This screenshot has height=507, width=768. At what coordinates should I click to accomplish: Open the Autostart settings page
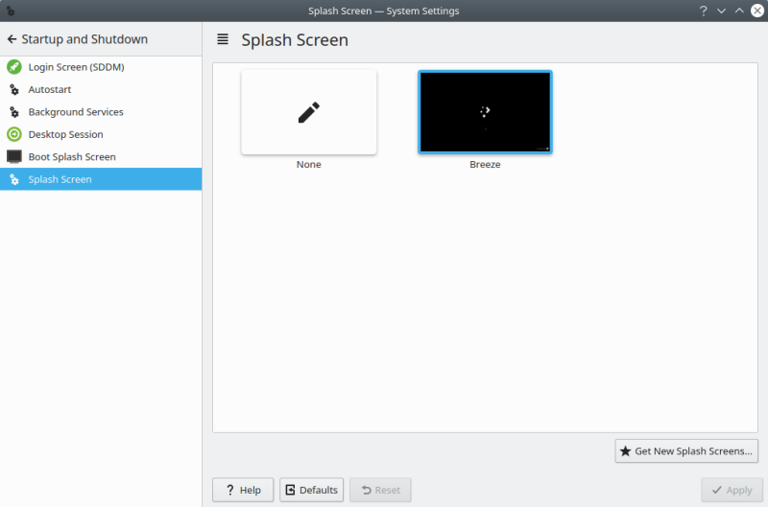coord(49,89)
